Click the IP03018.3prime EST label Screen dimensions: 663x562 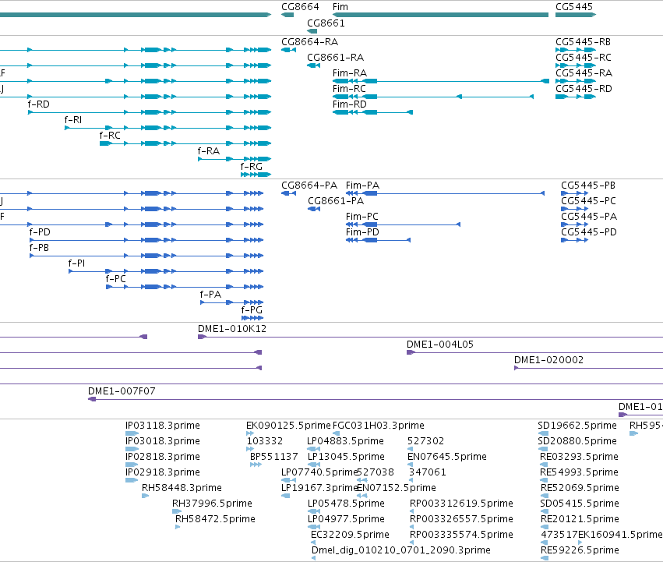163,441
